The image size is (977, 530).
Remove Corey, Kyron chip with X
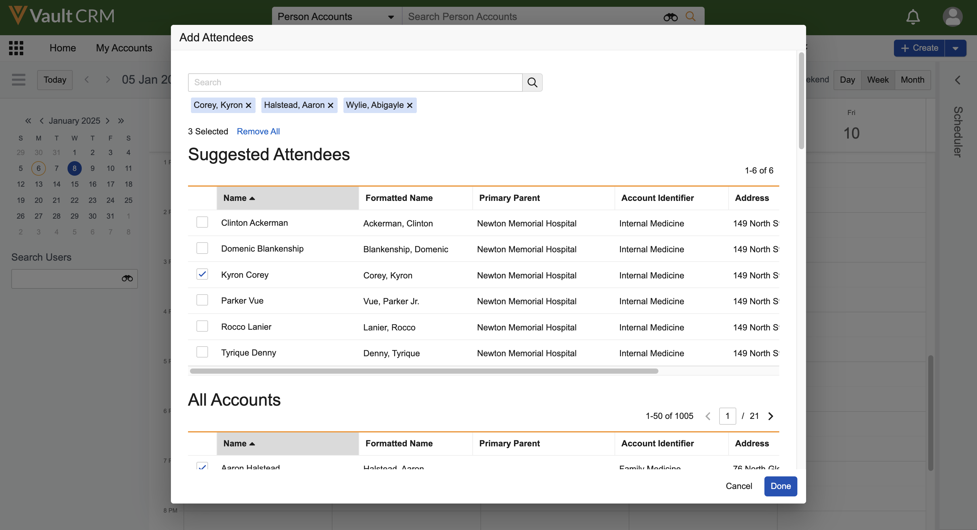tap(248, 105)
